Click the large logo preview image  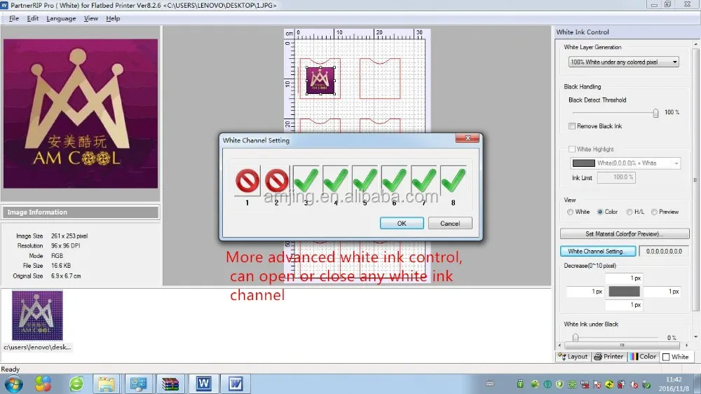point(81,114)
